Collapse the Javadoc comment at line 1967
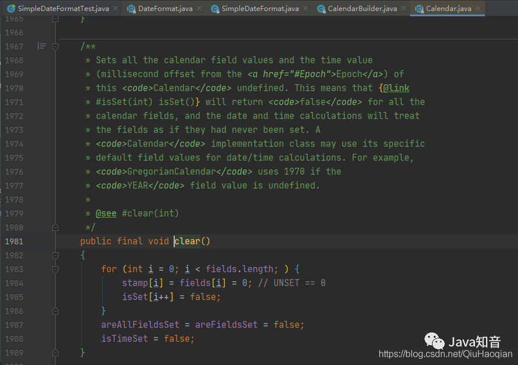 pyautogui.click(x=56, y=46)
